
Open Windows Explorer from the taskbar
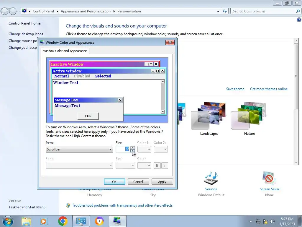click(x=26, y=221)
